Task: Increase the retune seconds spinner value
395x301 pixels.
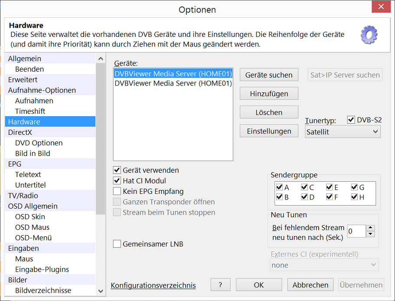Action: point(370,228)
